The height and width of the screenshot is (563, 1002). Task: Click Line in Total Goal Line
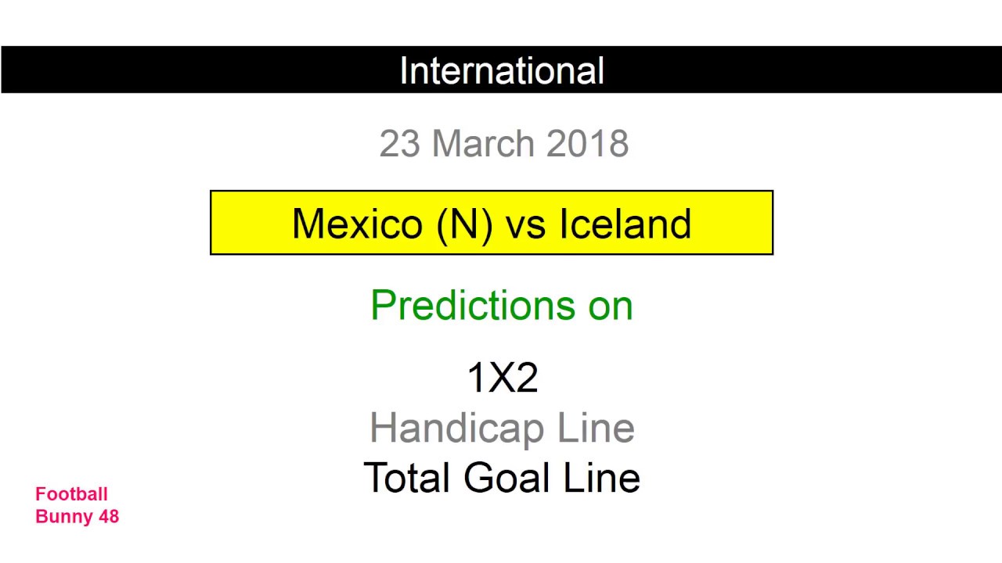click(x=604, y=478)
